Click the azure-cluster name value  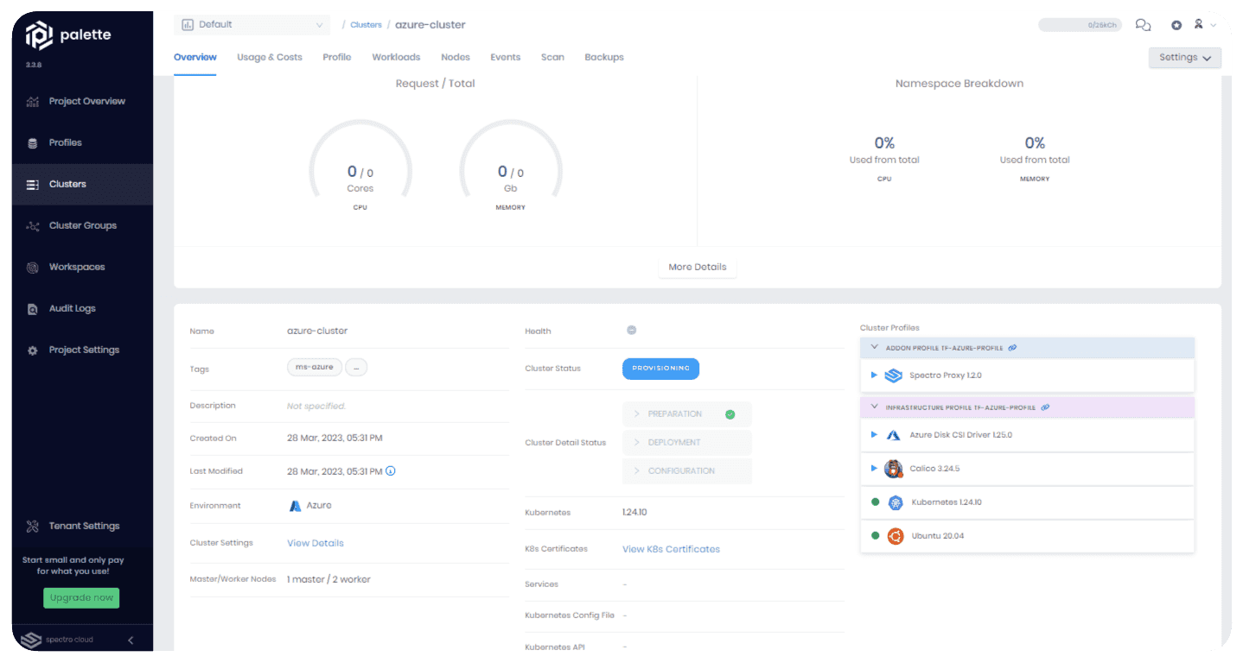[x=317, y=331]
